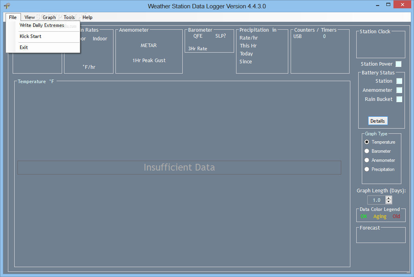Click the USB counter value 0
This screenshot has height=277, width=414.
[x=325, y=36]
